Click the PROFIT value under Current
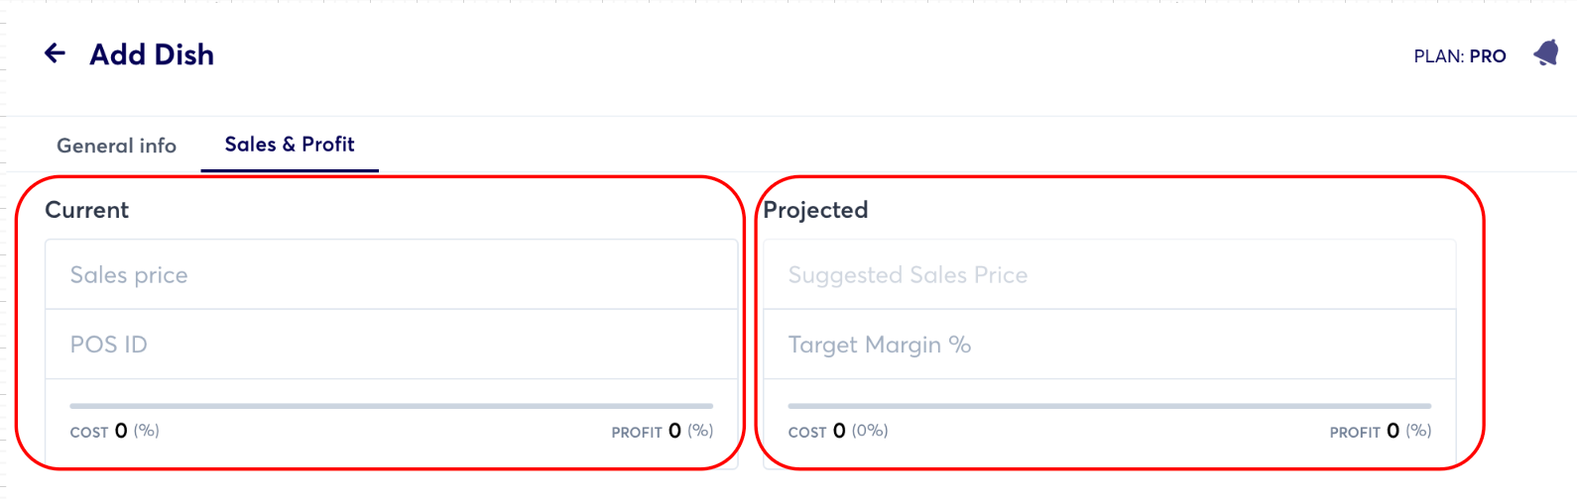The width and height of the screenshot is (1577, 499). coord(674,431)
